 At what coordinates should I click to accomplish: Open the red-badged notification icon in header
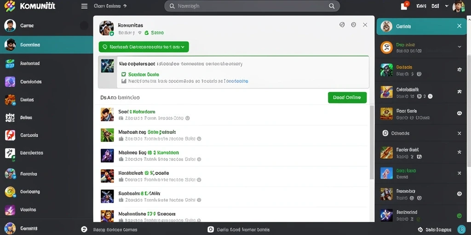(405, 6)
